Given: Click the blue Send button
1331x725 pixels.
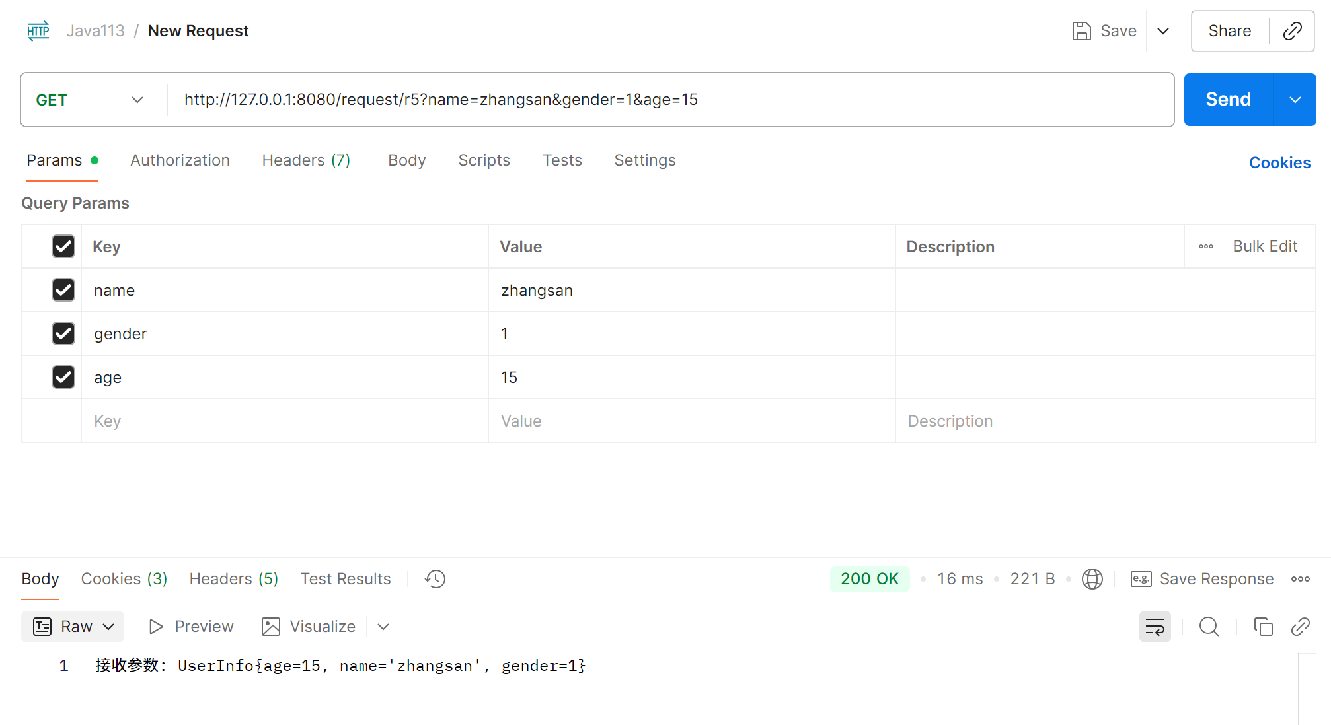Looking at the screenshot, I should (1228, 100).
